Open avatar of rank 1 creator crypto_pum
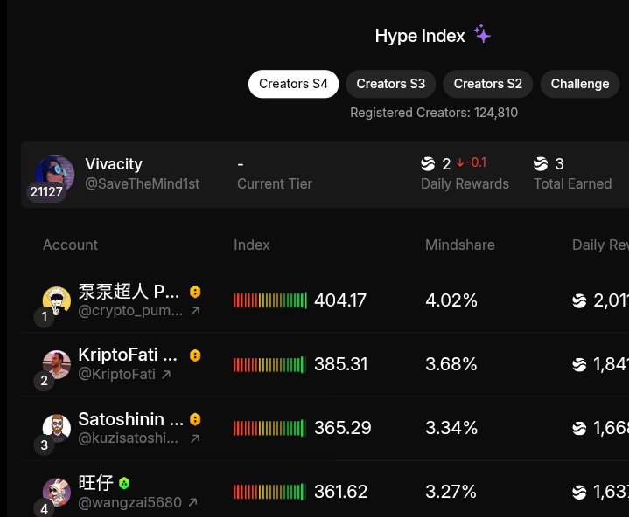This screenshot has width=629, height=517. click(x=57, y=300)
